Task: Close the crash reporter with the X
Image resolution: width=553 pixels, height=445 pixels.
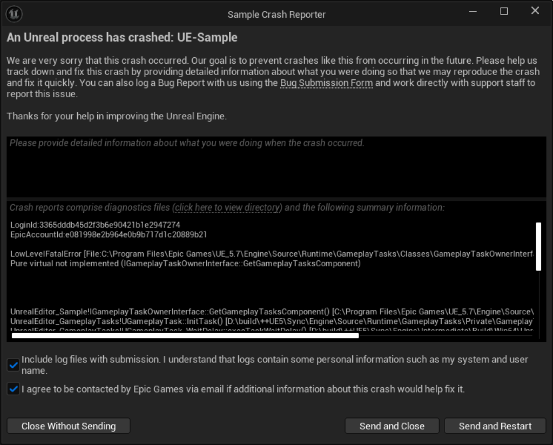Action: coord(535,11)
